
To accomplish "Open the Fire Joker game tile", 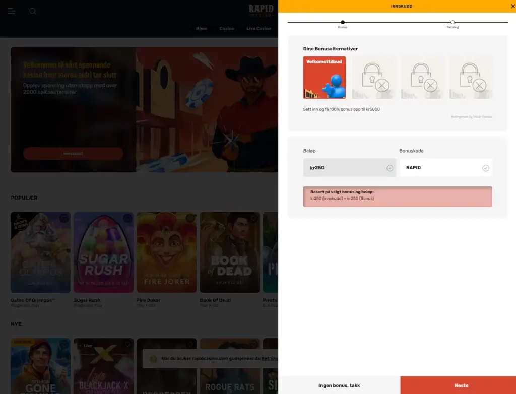I will click(x=167, y=252).
